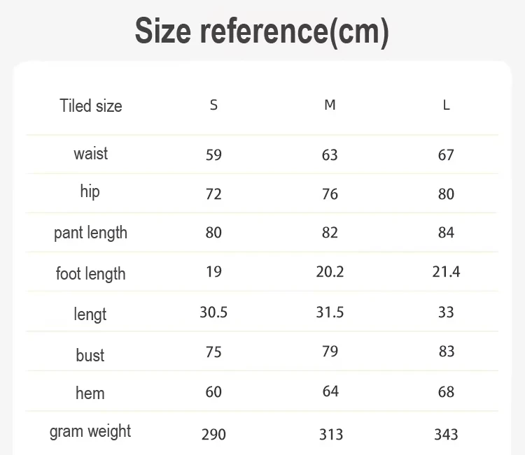The image size is (525, 455).
Task: Select the hem row label
Action: [90, 393]
